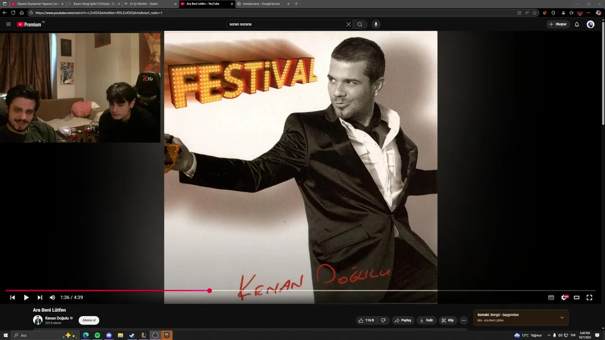
Task: Enter fullscreen mode on the player
Action: tap(589, 297)
